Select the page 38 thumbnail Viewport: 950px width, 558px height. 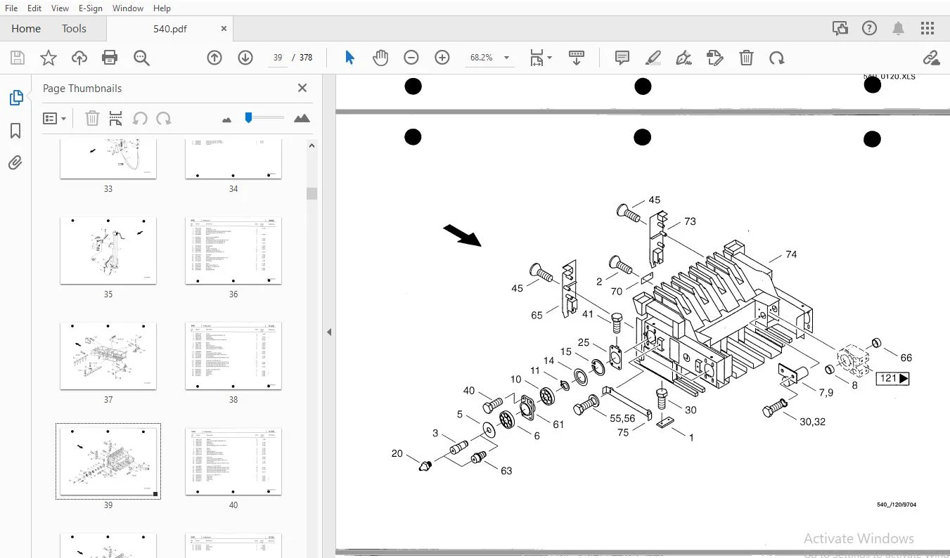pos(233,356)
